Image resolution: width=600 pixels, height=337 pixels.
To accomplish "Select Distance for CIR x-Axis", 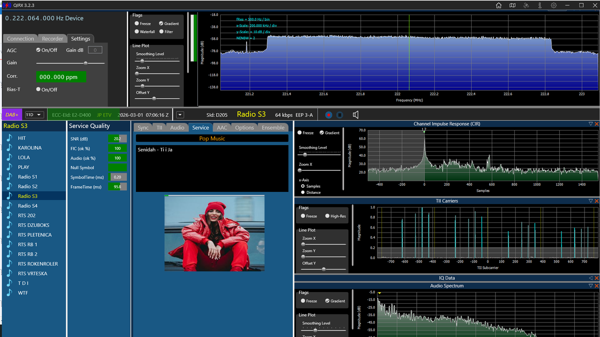I will coord(311,192).
